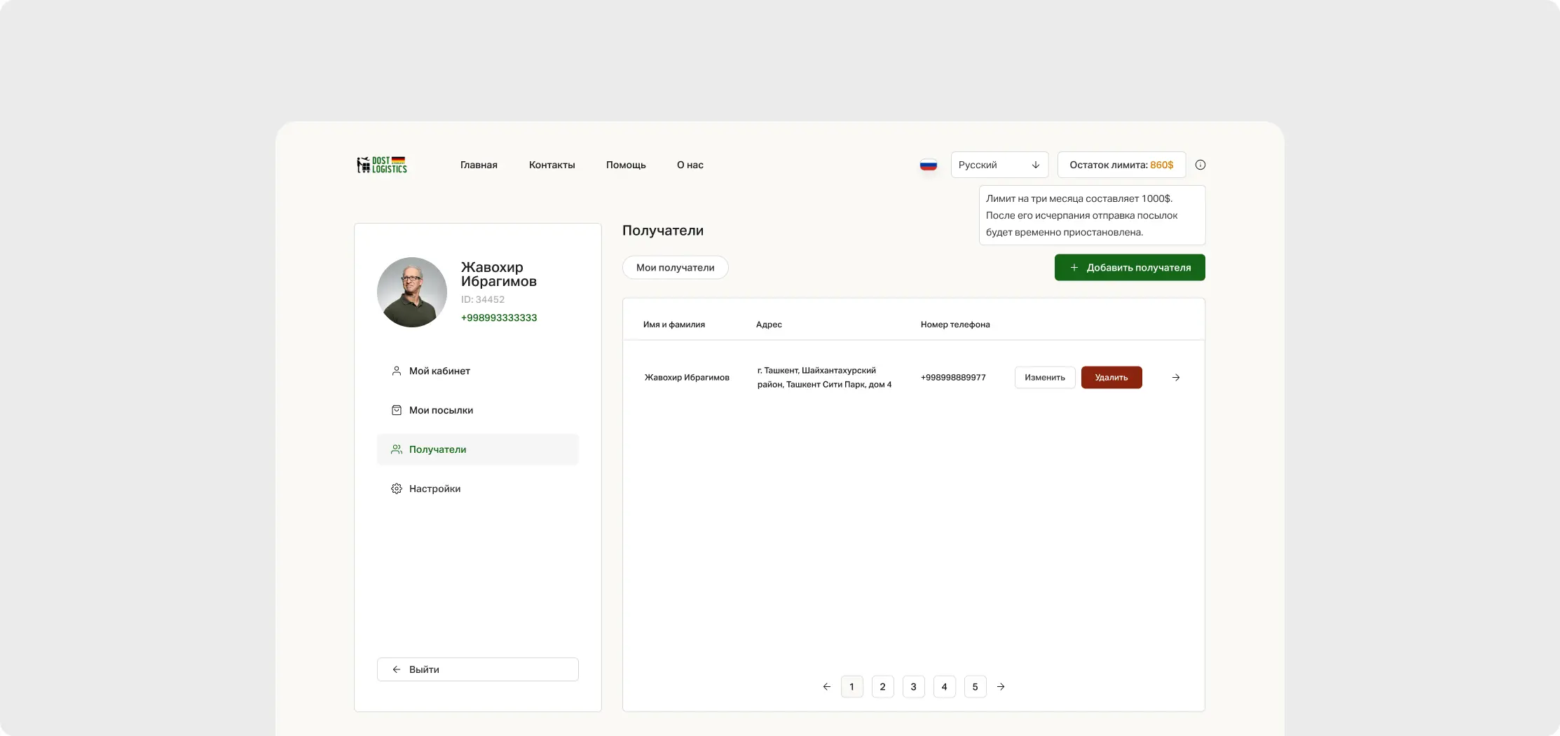Open the Контакты menu item
Viewport: 1560px width, 736px height.
tap(552, 165)
